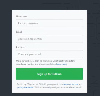Click the 'account related emails' sentence

58,87
